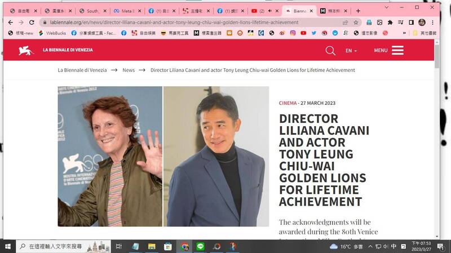The height and width of the screenshot is (253, 451).
Task: Open the Chrome profile avatar
Action: [422, 23]
